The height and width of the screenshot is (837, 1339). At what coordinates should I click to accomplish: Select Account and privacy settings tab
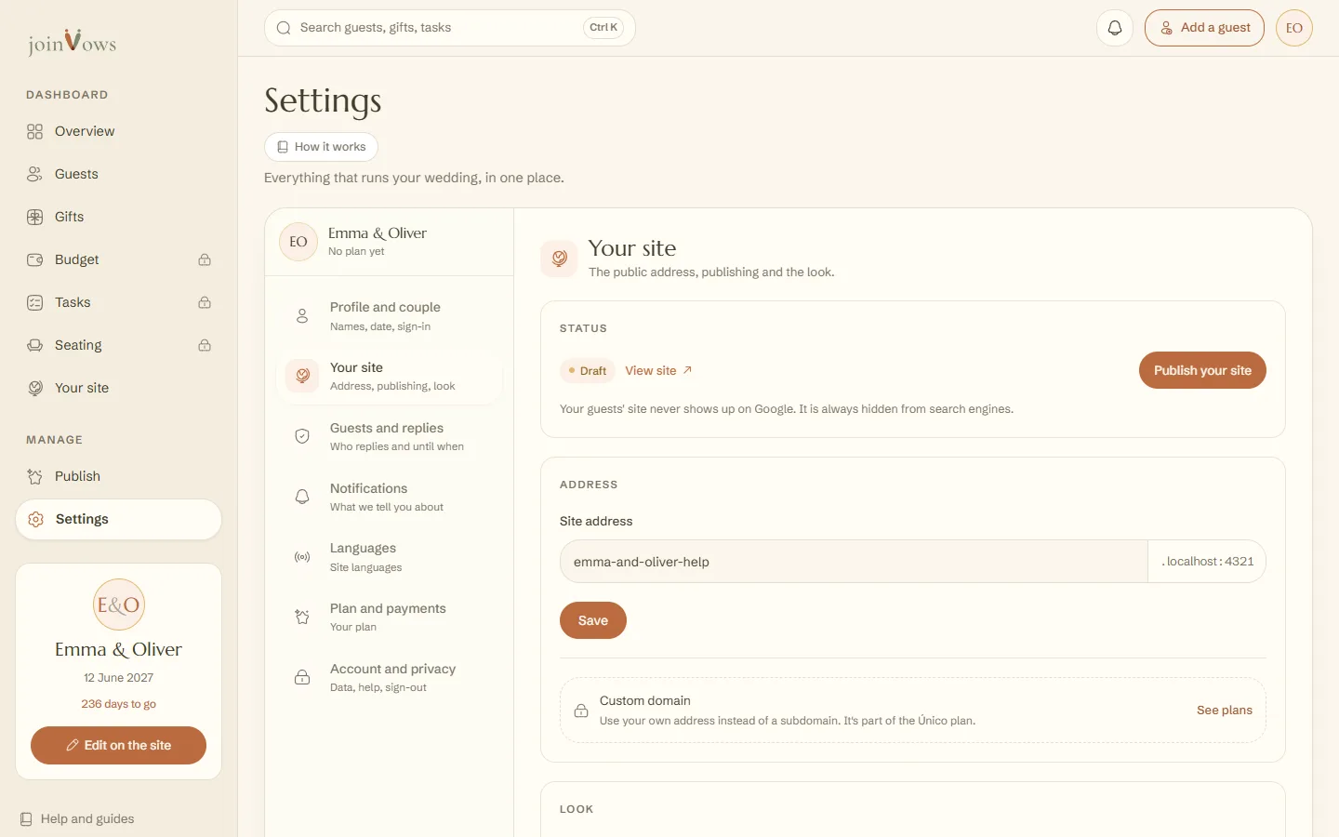point(390,677)
